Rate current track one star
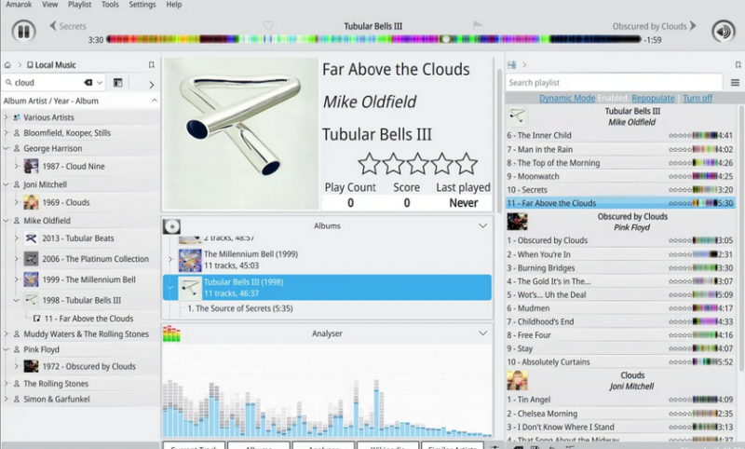Viewport: 745px width, 449px height. 369,164
